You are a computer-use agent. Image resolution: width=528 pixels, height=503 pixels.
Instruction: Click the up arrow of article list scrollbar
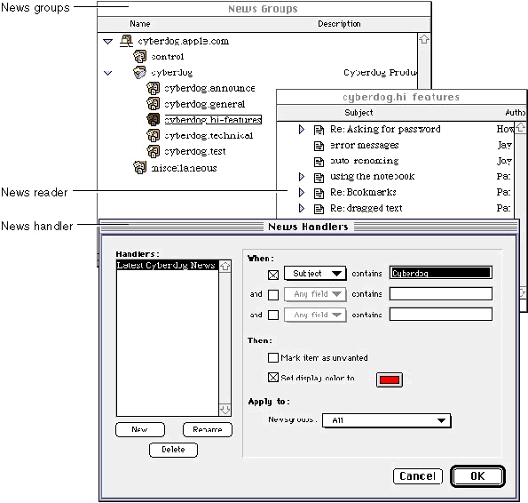[520, 128]
